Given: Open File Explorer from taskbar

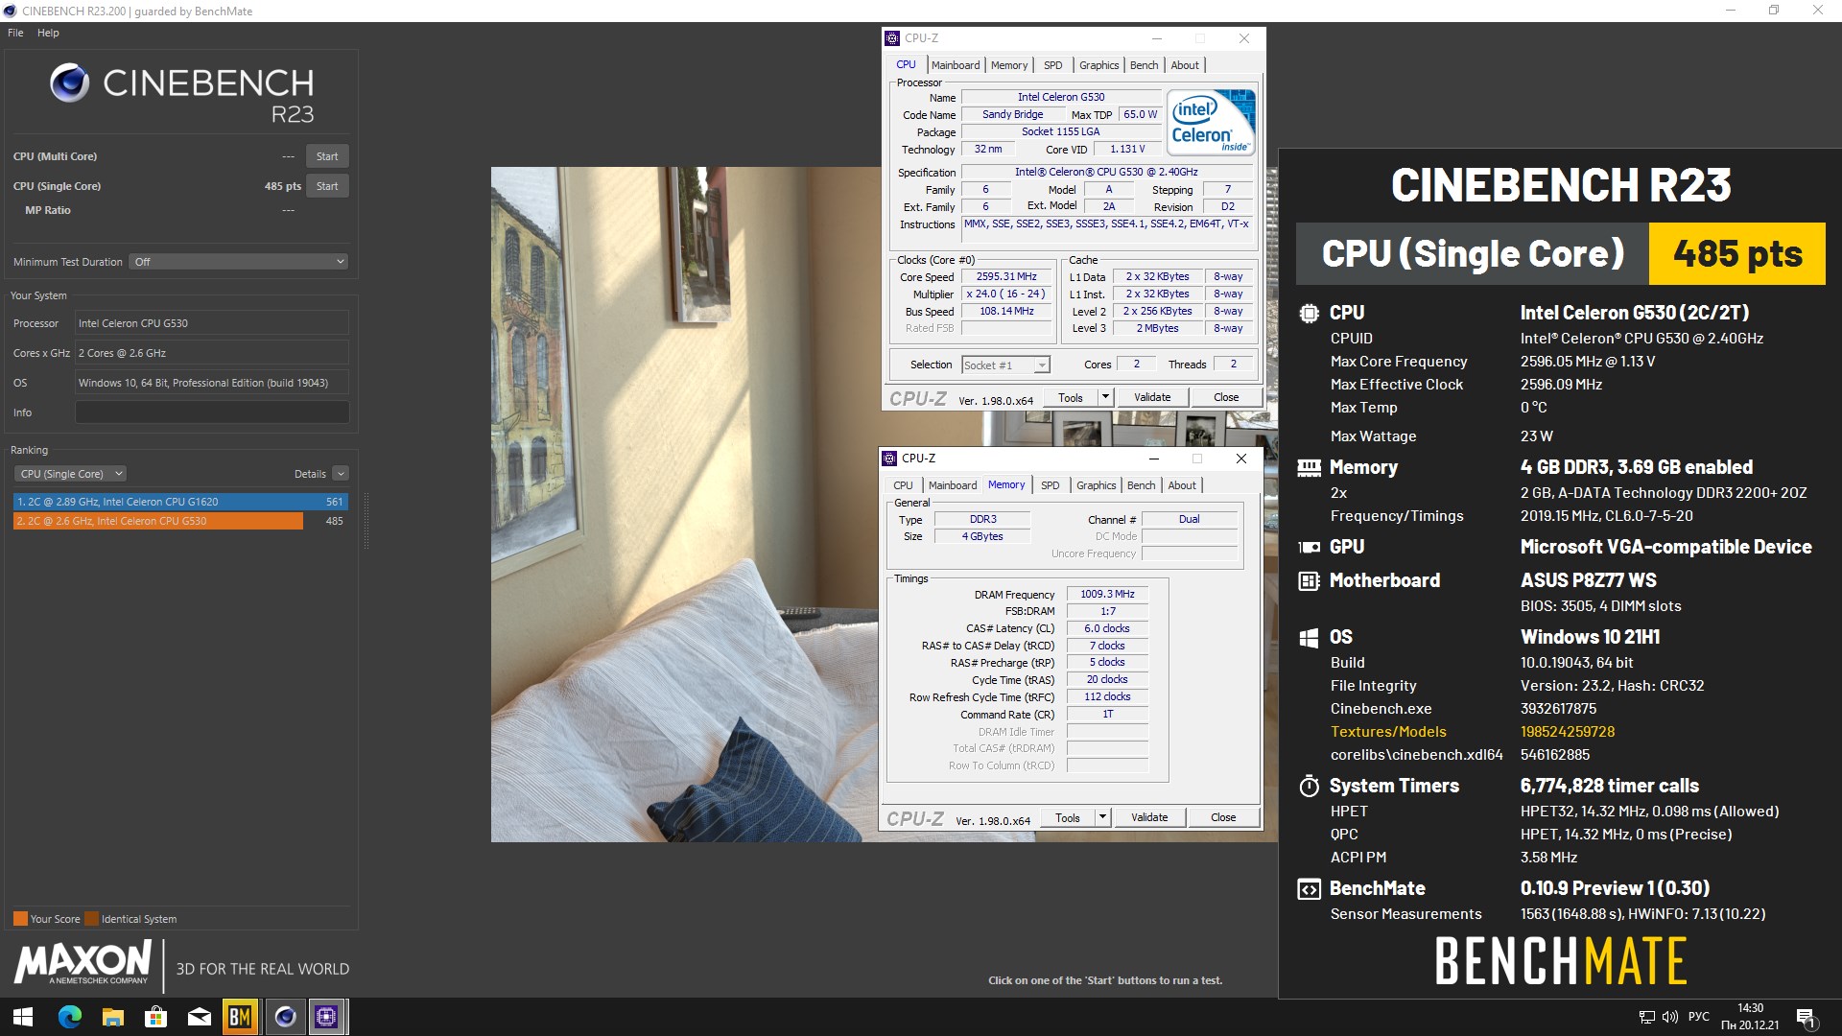Looking at the screenshot, I should pyautogui.click(x=113, y=1017).
